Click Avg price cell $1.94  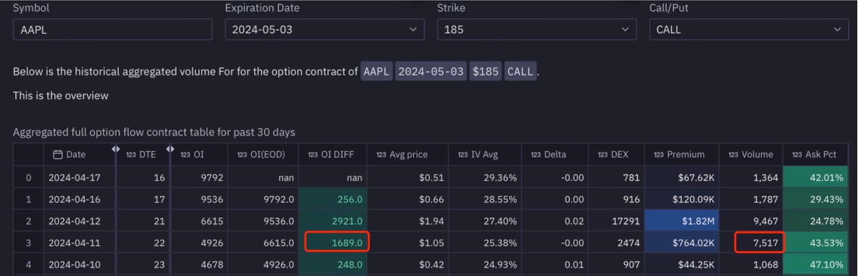point(407,222)
